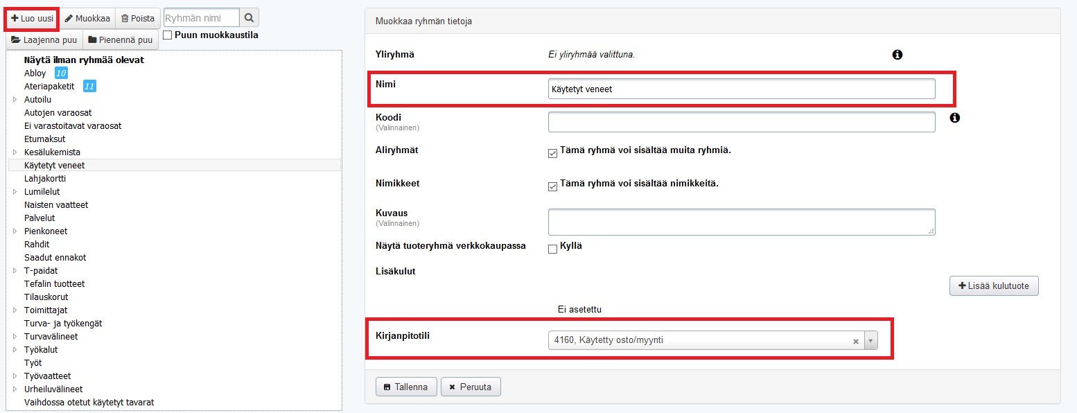Viewport: 1077px width, 413px height.
Task: Click into the Kuvaus description field
Action: pyautogui.click(x=741, y=222)
